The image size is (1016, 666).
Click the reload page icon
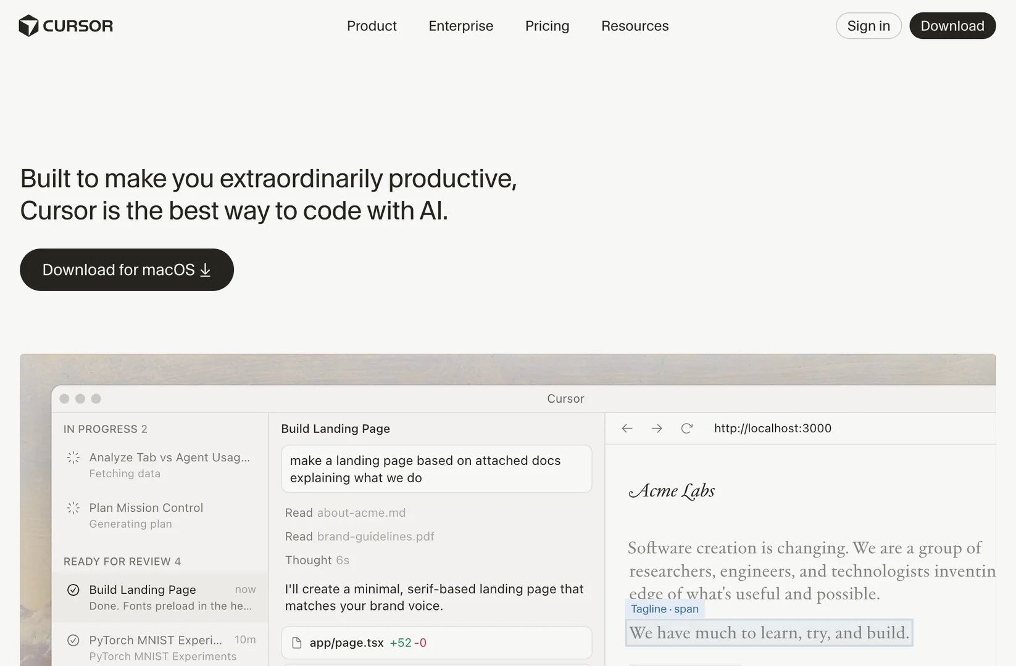[x=686, y=429]
